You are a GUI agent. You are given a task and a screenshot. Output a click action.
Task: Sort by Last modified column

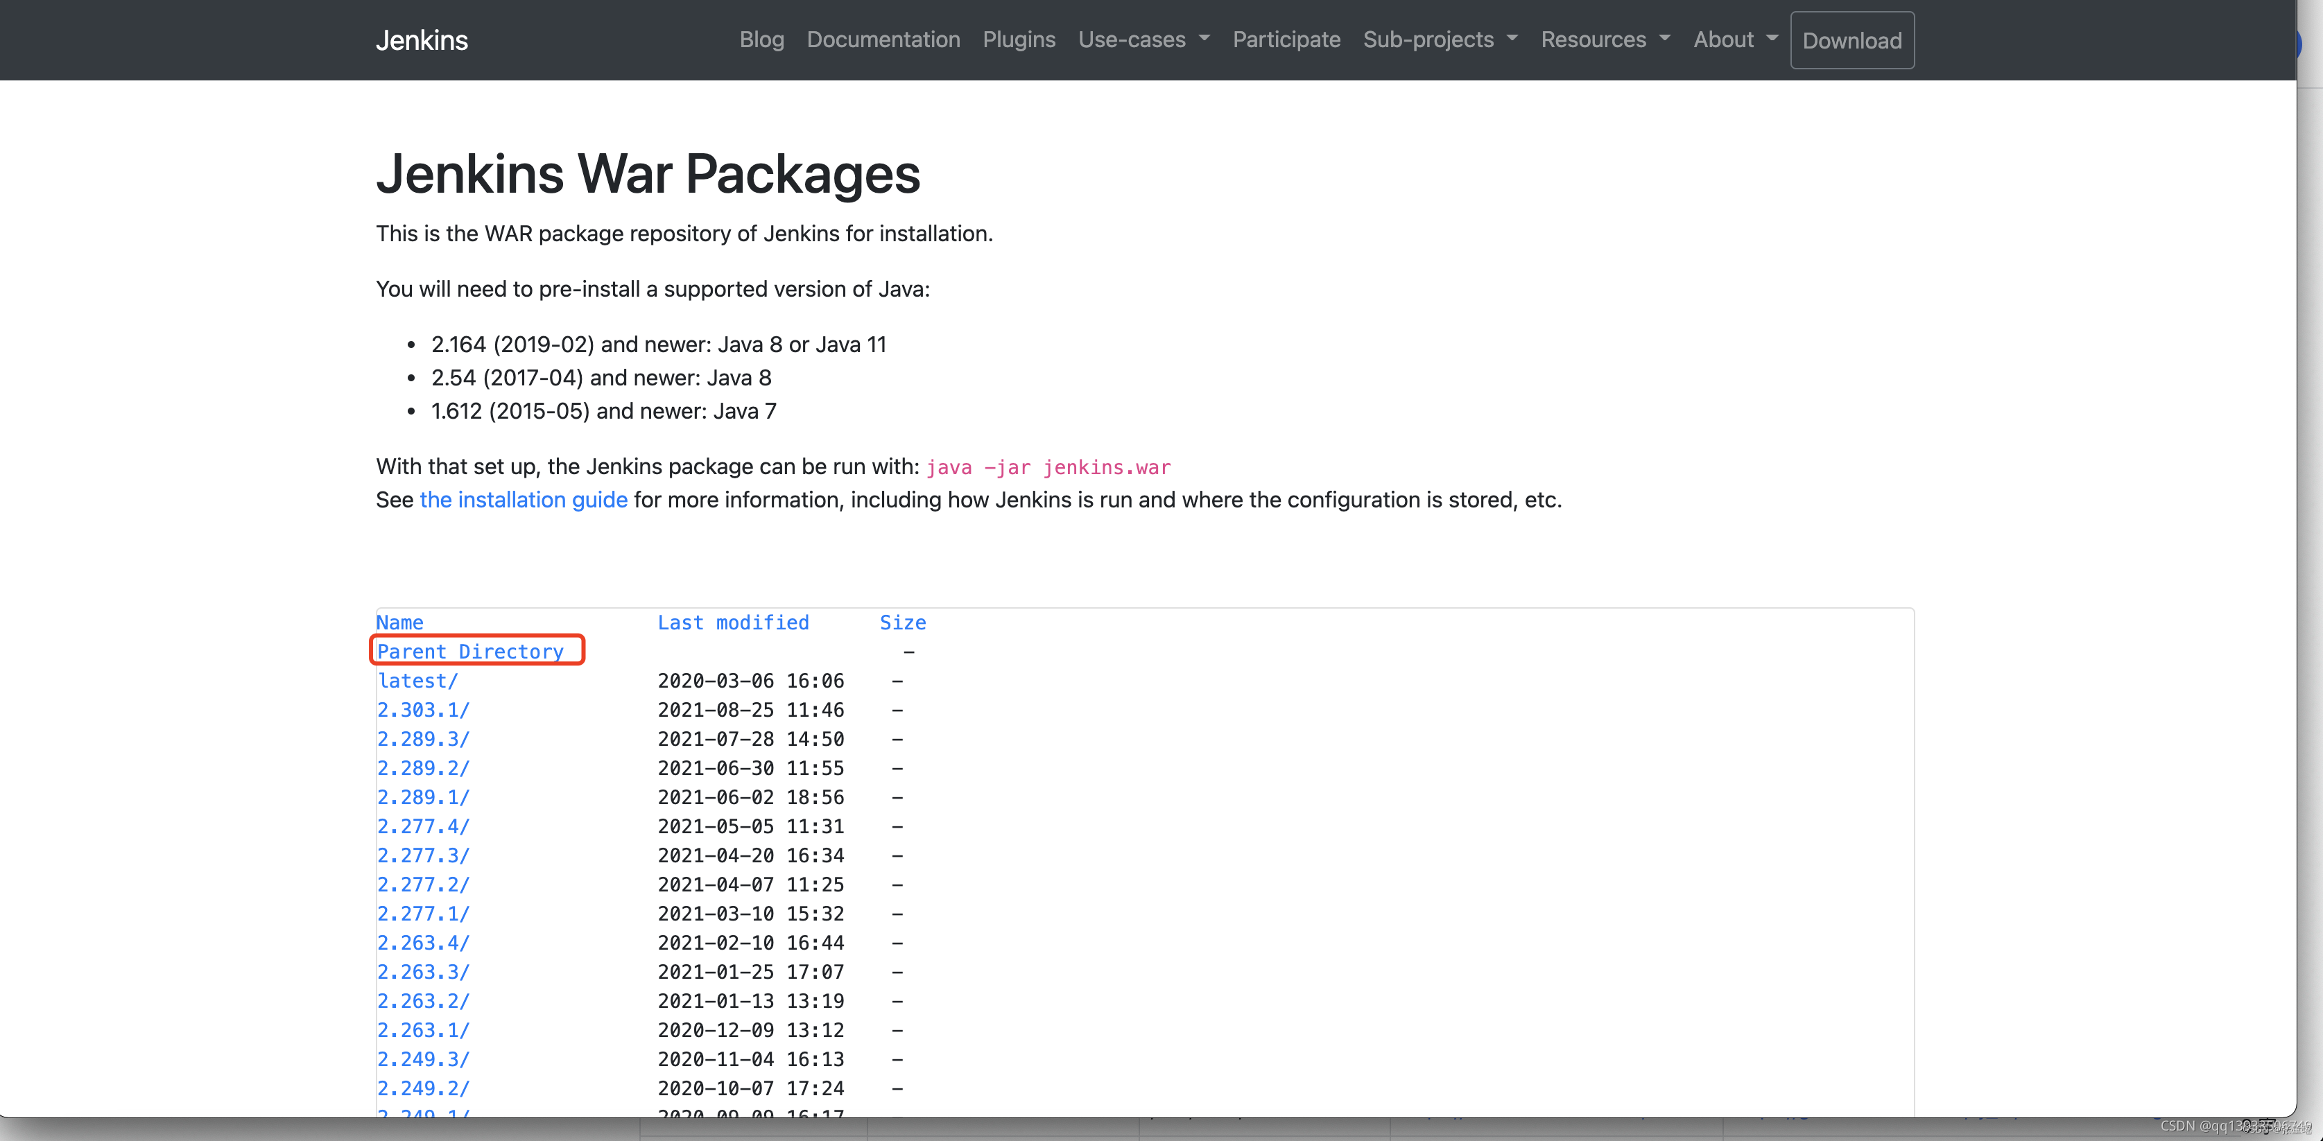click(x=733, y=622)
